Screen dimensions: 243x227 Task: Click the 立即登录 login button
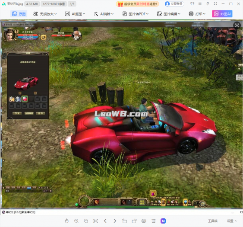[x=174, y=4]
